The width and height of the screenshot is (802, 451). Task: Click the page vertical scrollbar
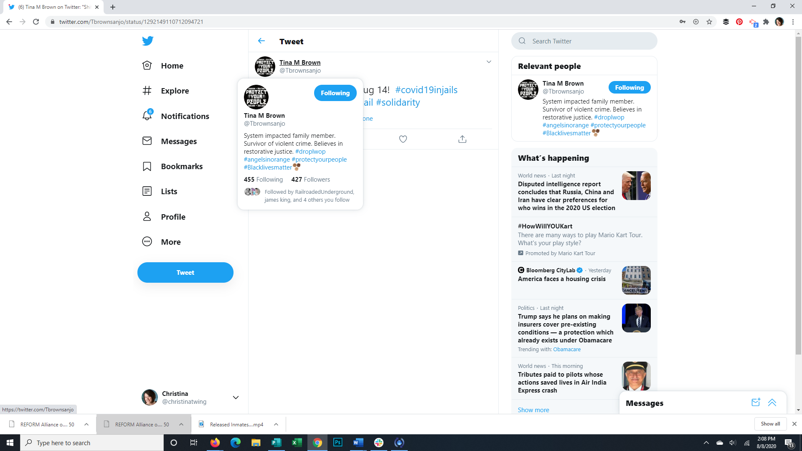798,188
